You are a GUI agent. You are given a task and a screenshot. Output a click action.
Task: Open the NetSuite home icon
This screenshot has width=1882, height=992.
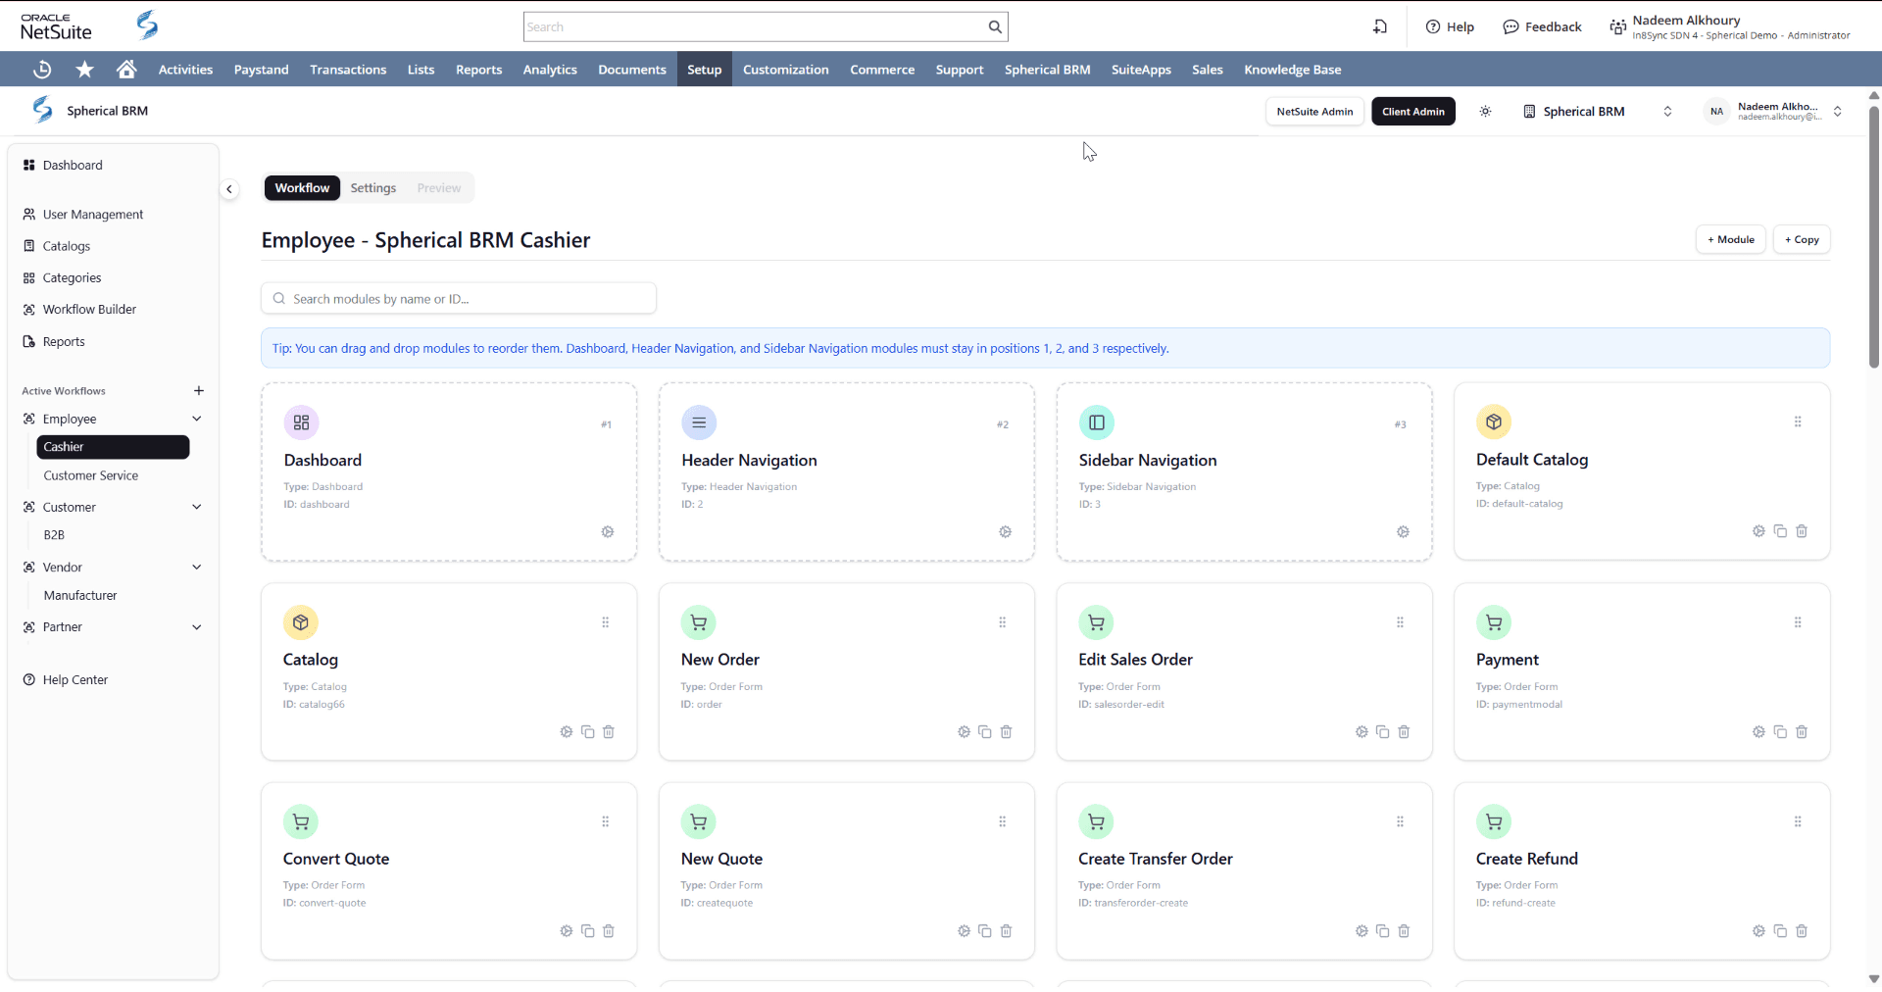(x=126, y=70)
